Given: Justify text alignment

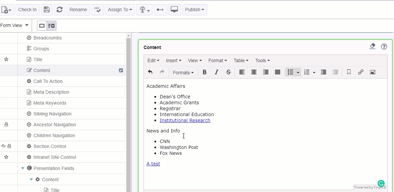Looking at the screenshot, I should (278, 72).
